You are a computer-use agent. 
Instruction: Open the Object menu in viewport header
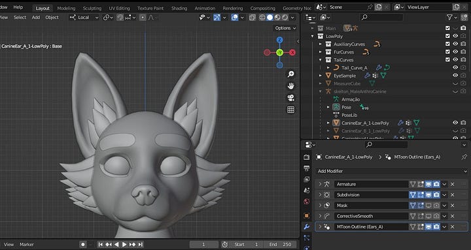pyautogui.click(x=52, y=18)
